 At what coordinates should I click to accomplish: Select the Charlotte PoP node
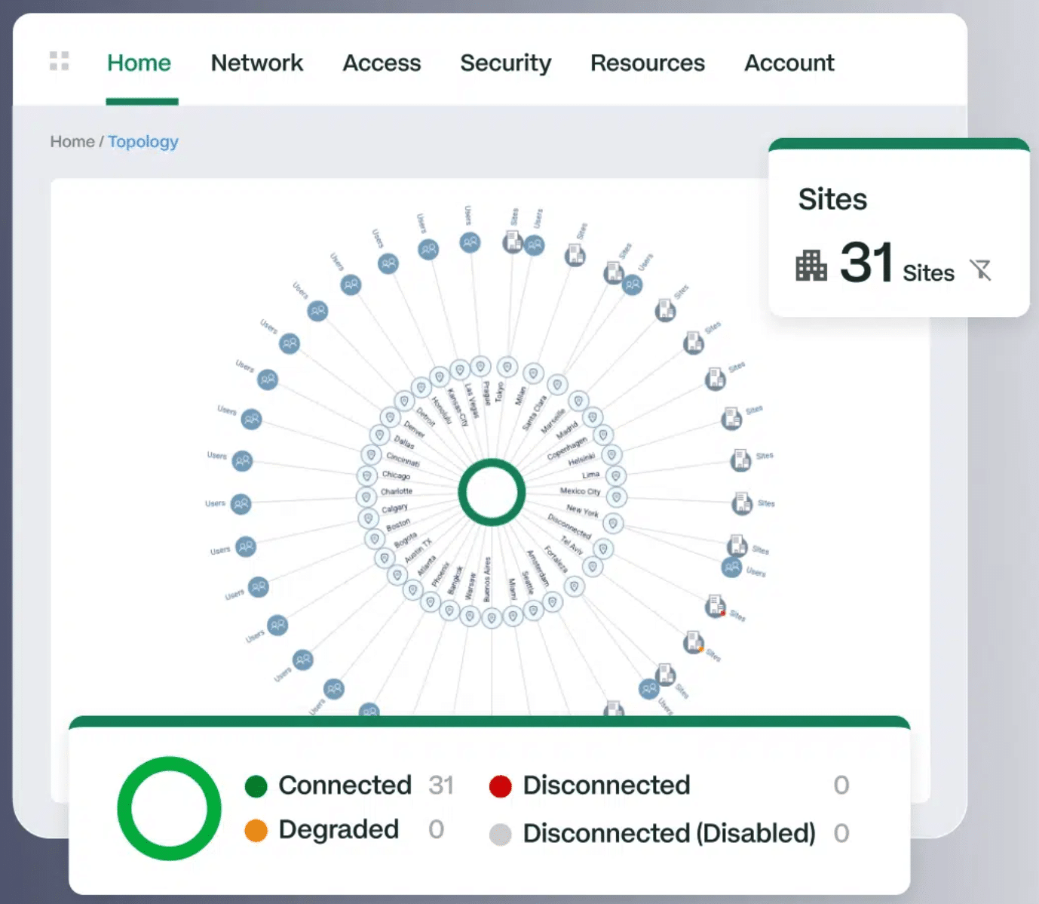coord(366,497)
